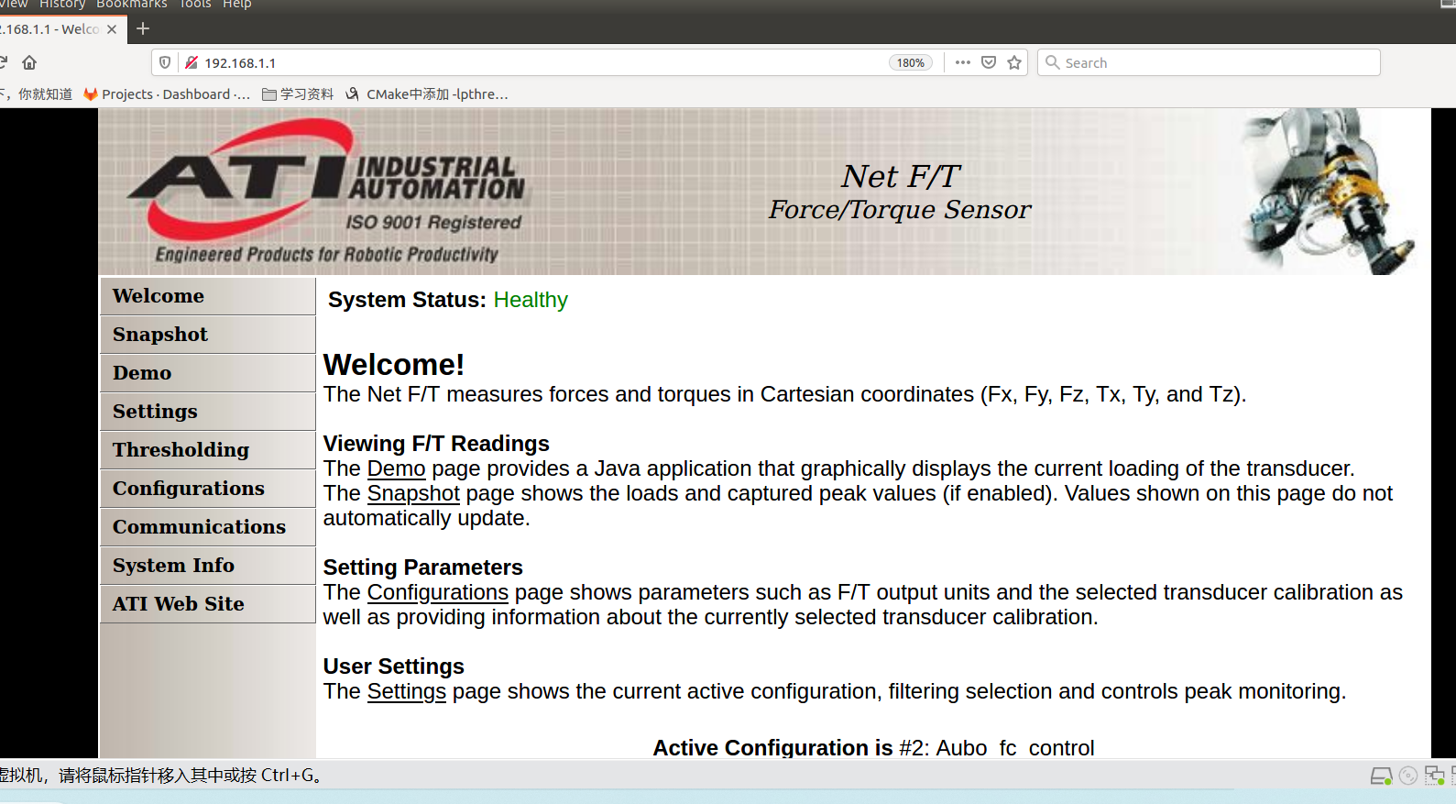The image size is (1456, 804).
Task: Open the Snapshot sidebar page
Action: pyautogui.click(x=160, y=335)
